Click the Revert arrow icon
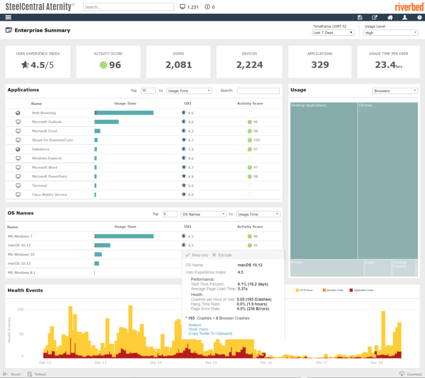This screenshot has height=378, width=425. click(x=6, y=374)
